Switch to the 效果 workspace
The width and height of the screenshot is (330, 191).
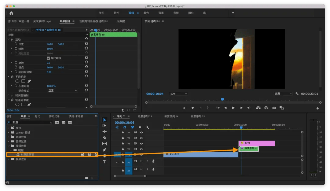point(161,13)
